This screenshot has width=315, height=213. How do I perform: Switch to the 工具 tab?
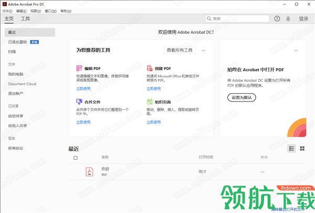[25, 19]
